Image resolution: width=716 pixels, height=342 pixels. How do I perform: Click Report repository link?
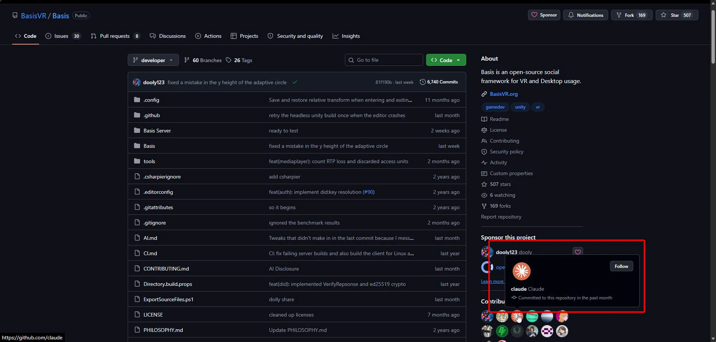coord(501,217)
